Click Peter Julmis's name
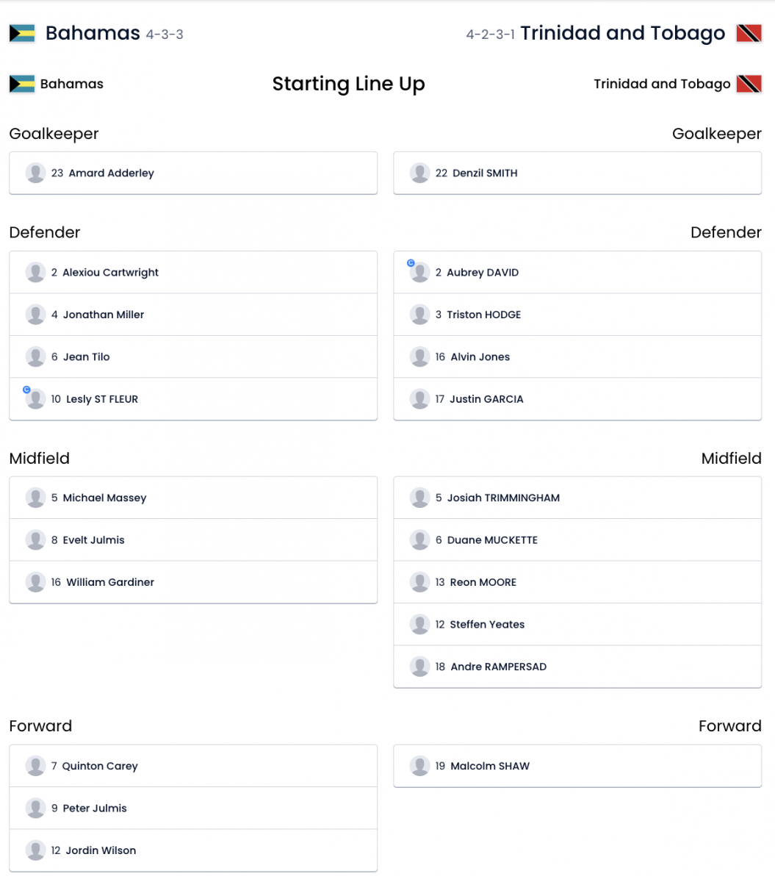 click(95, 808)
